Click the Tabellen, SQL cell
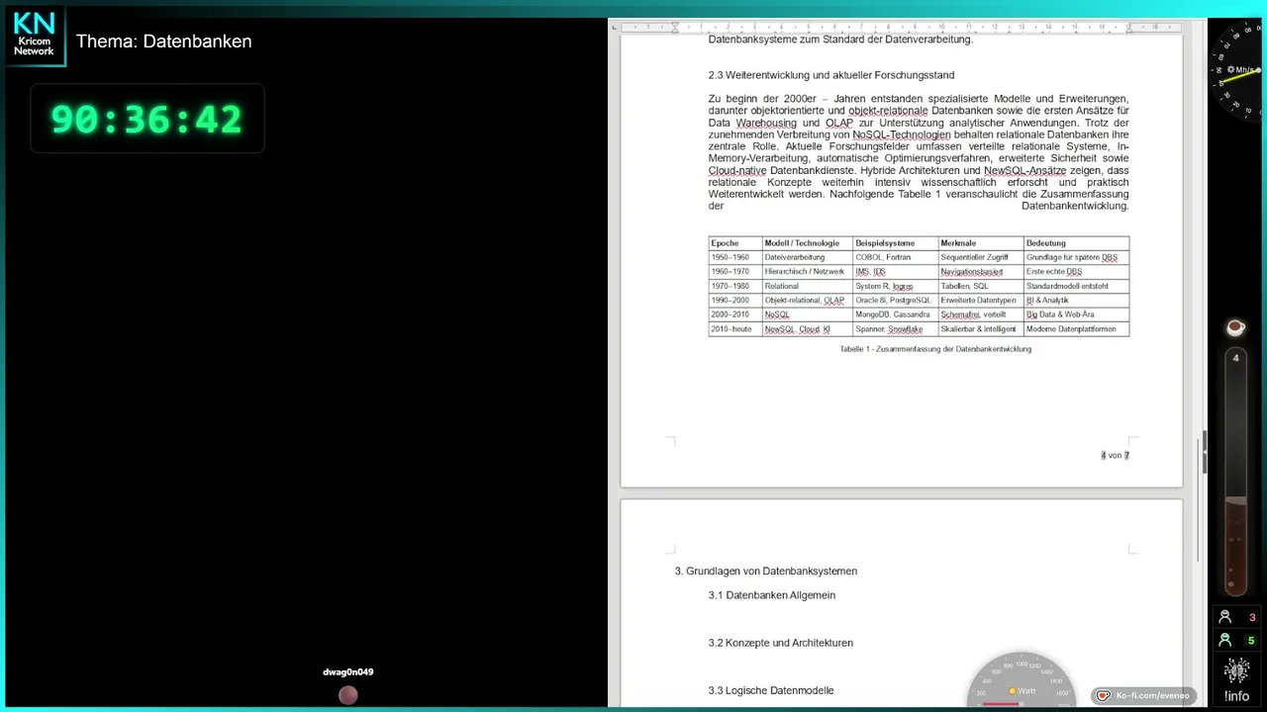Screen dimensions: 1267x712 [981, 286]
